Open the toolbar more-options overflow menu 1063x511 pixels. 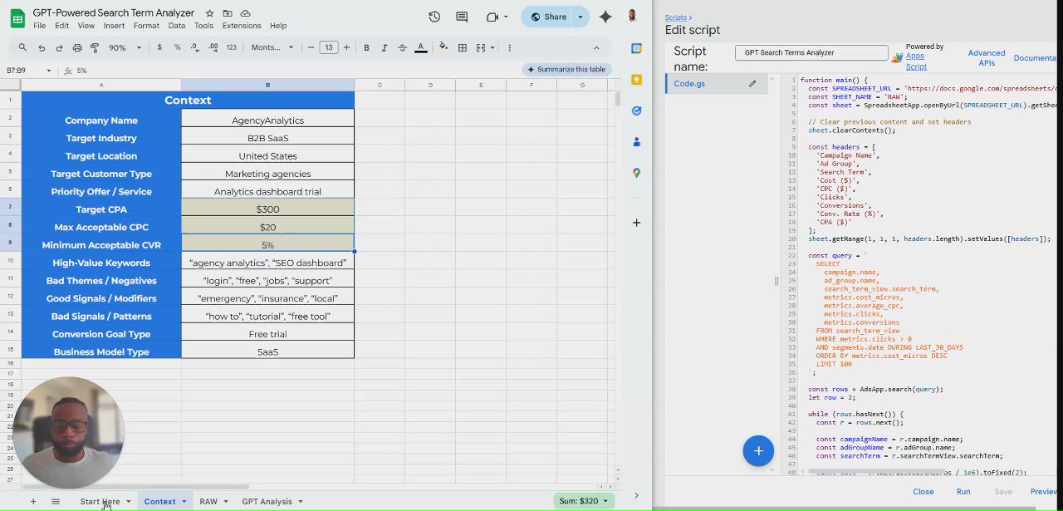click(509, 47)
